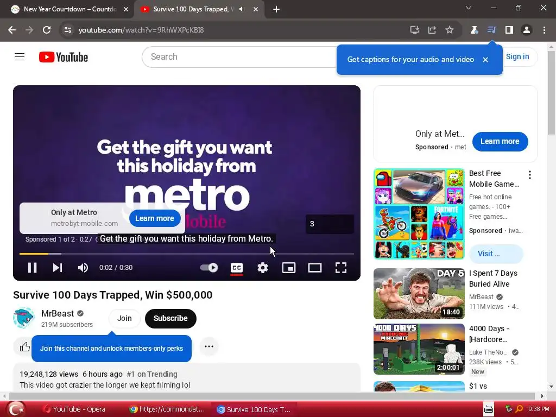Go to YouTube home via logo
Image resolution: width=556 pixels, height=417 pixels.
(x=64, y=57)
